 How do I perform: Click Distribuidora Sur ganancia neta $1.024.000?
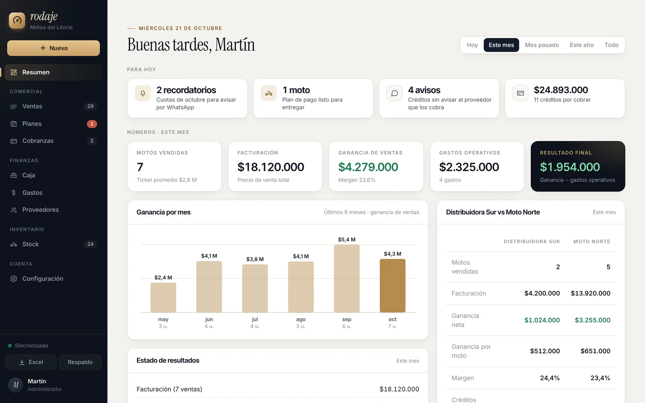coord(542,320)
